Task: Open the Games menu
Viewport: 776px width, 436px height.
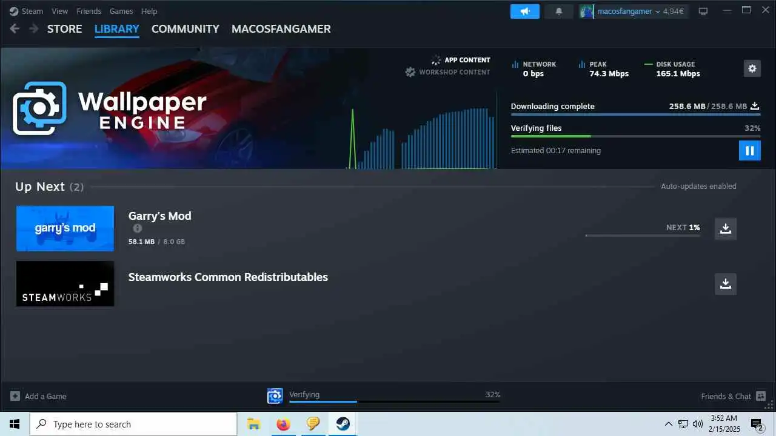Action: [121, 11]
